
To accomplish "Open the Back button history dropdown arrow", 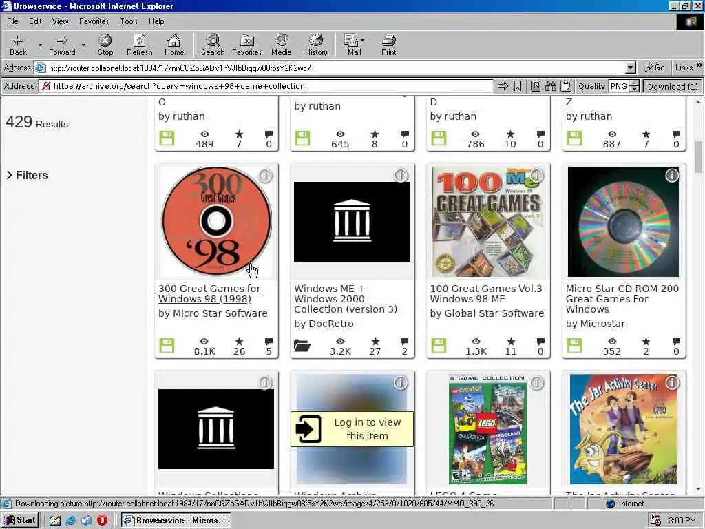I will pyautogui.click(x=39, y=45).
